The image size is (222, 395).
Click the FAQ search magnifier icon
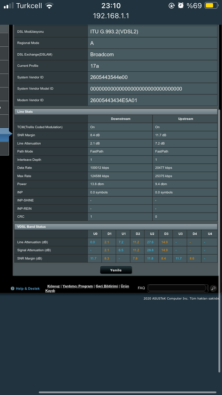[213, 288]
